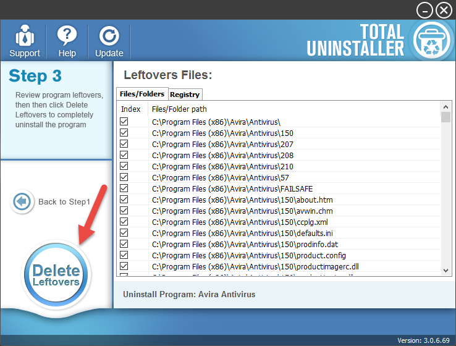Close the Total Uninstaller window
This screenshot has width=456, height=346.
(x=444, y=11)
